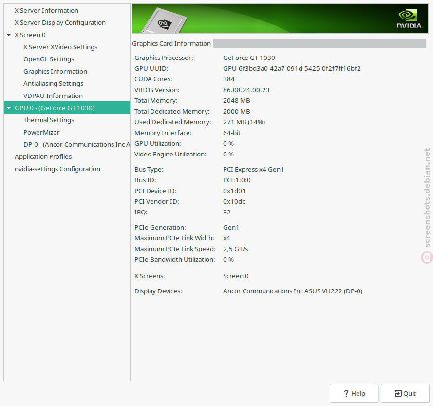Click the GPU Utilization label
Screen dimensions: 433x406
(158, 144)
